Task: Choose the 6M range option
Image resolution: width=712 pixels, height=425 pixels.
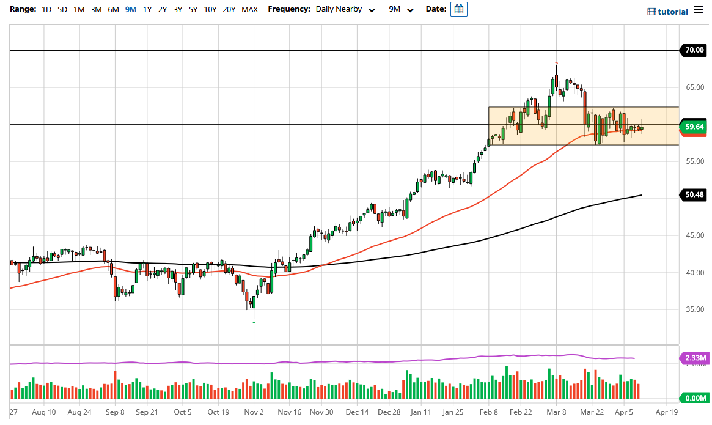Action: point(112,9)
